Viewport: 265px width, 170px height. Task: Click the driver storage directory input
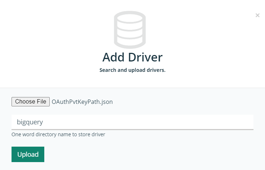point(132,122)
